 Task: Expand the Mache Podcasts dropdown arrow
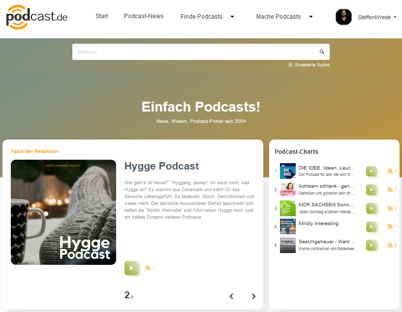[x=311, y=17]
